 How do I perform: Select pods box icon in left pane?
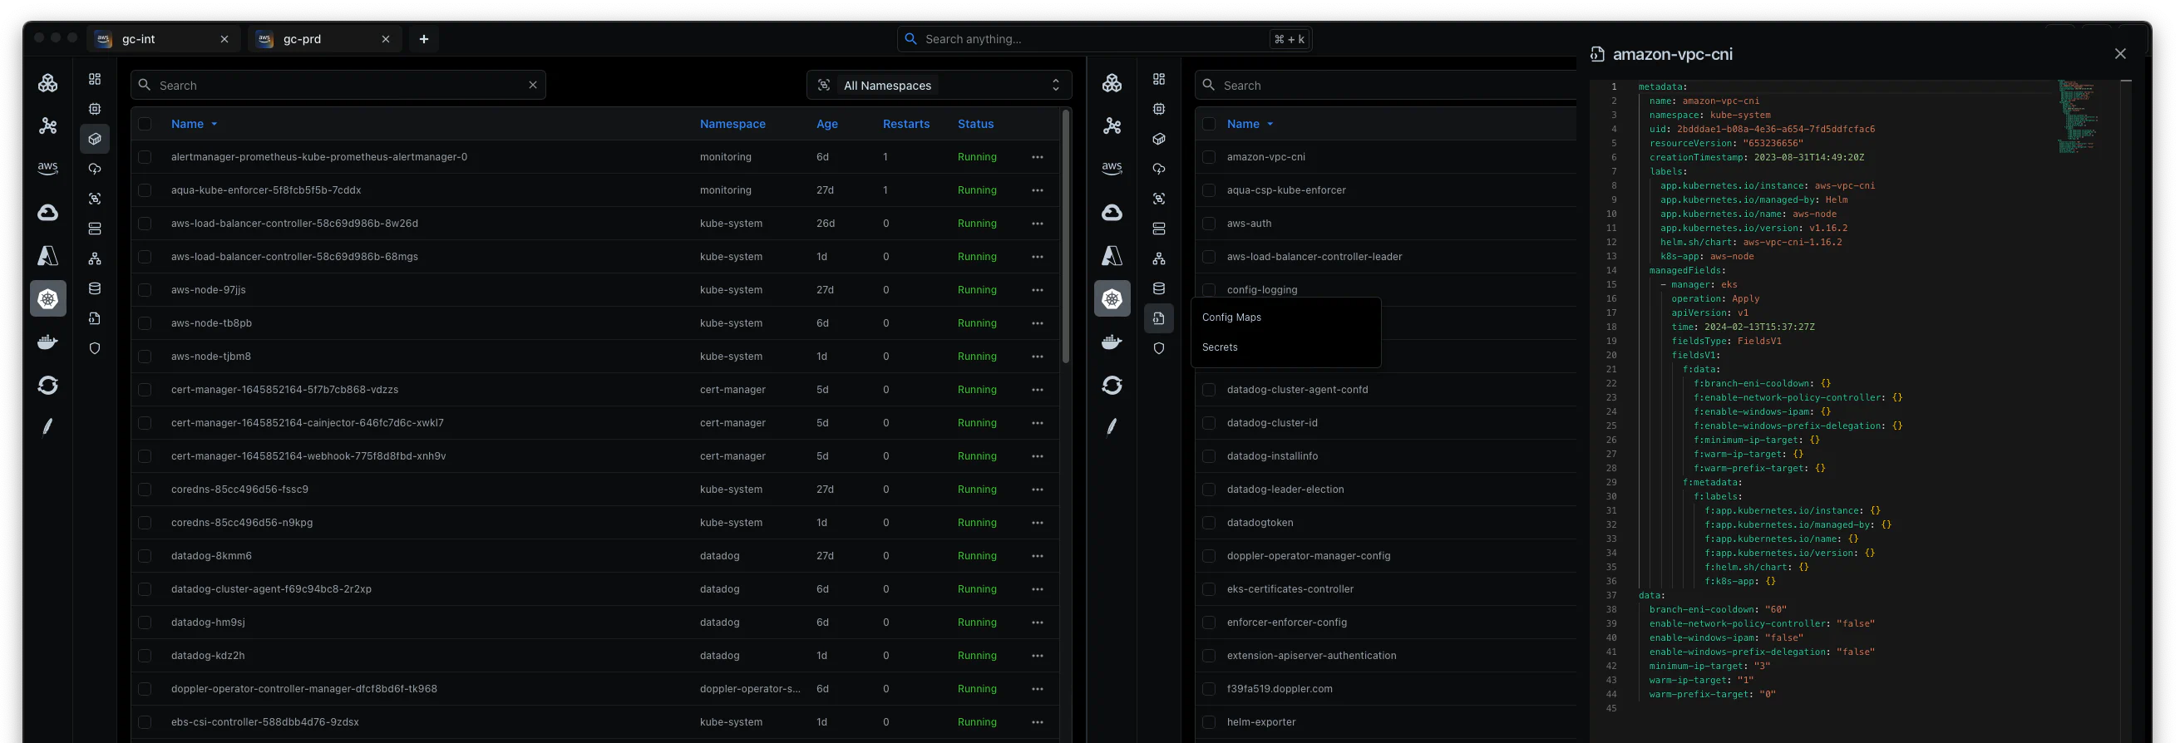[95, 139]
